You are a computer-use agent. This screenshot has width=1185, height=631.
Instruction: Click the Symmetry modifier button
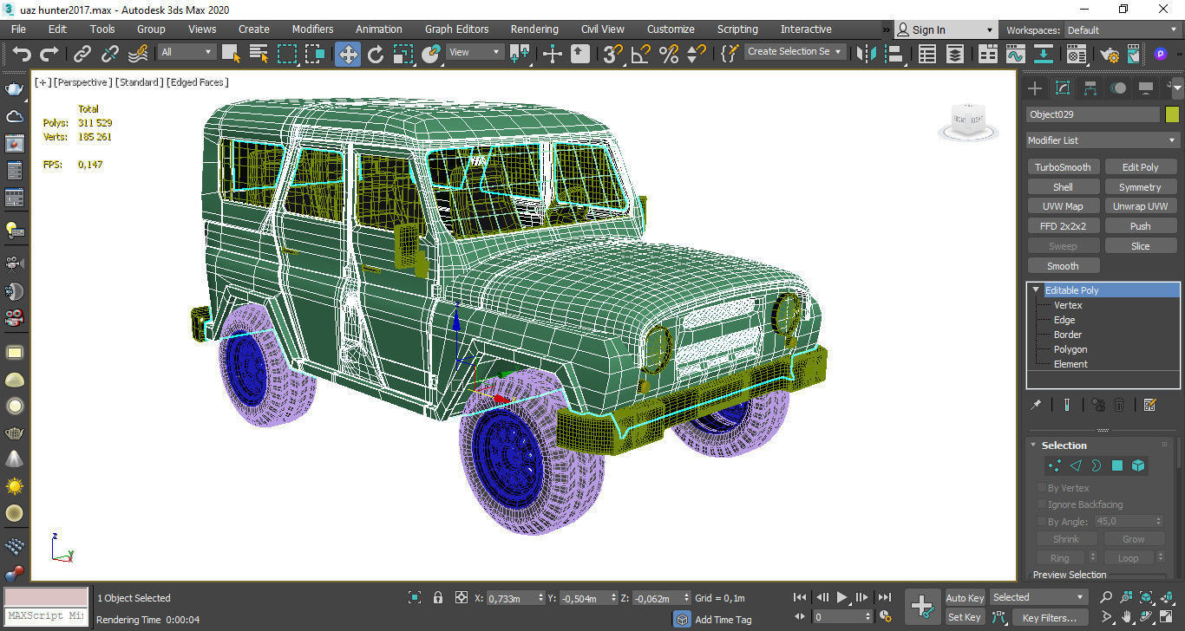(1141, 187)
